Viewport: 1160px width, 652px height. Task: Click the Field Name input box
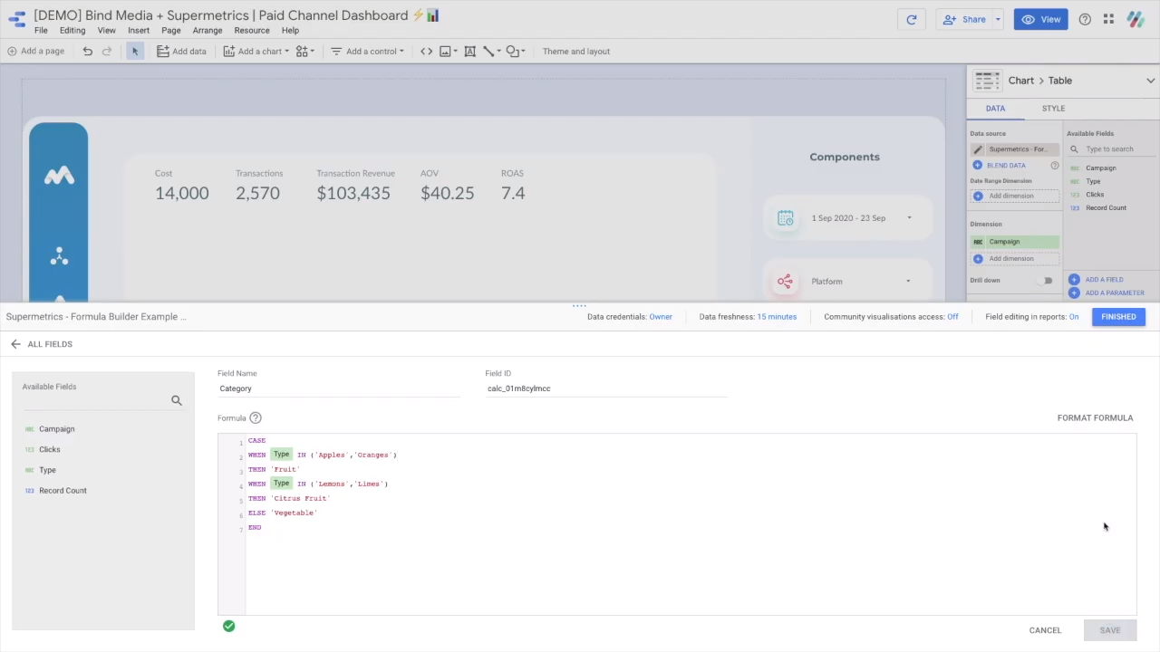[x=339, y=388]
